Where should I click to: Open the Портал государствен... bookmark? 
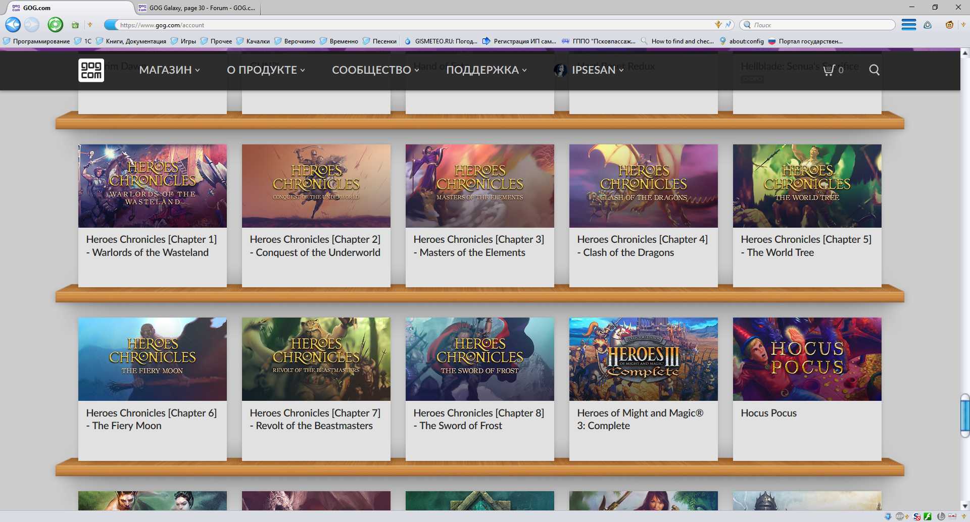point(805,41)
